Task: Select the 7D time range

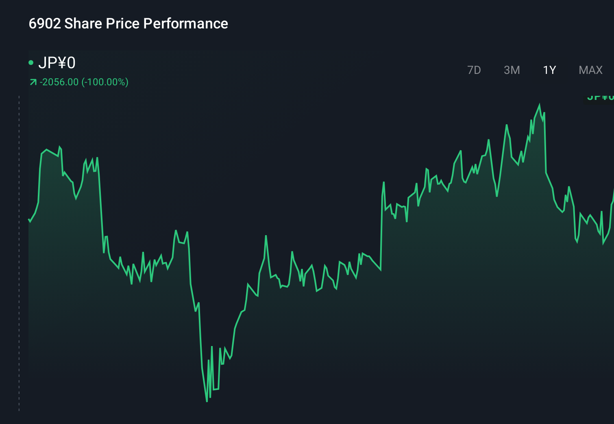Action: coord(474,70)
